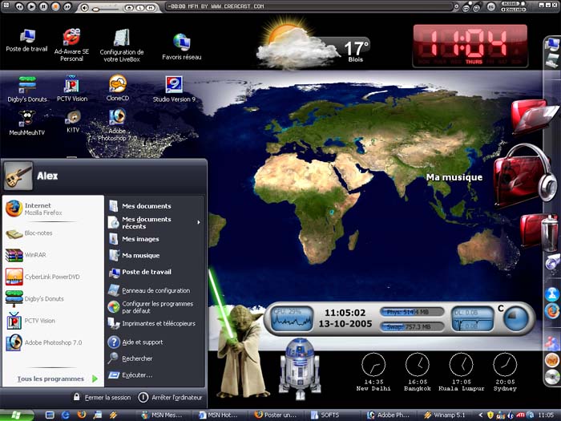Open the Favoris réseau desktop icon

pyautogui.click(x=182, y=47)
